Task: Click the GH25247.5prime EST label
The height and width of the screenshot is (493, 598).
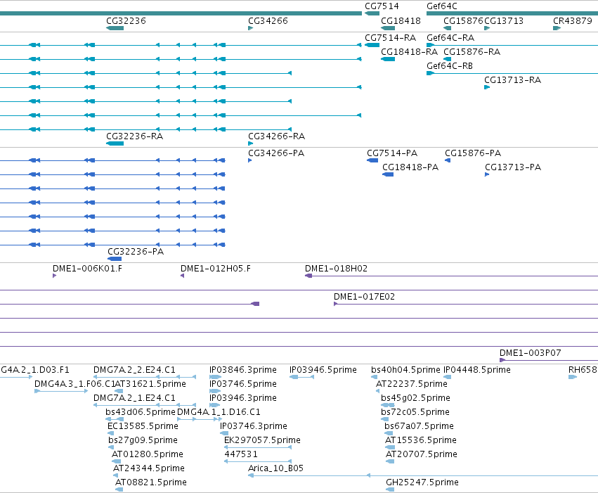Action: coord(422,482)
